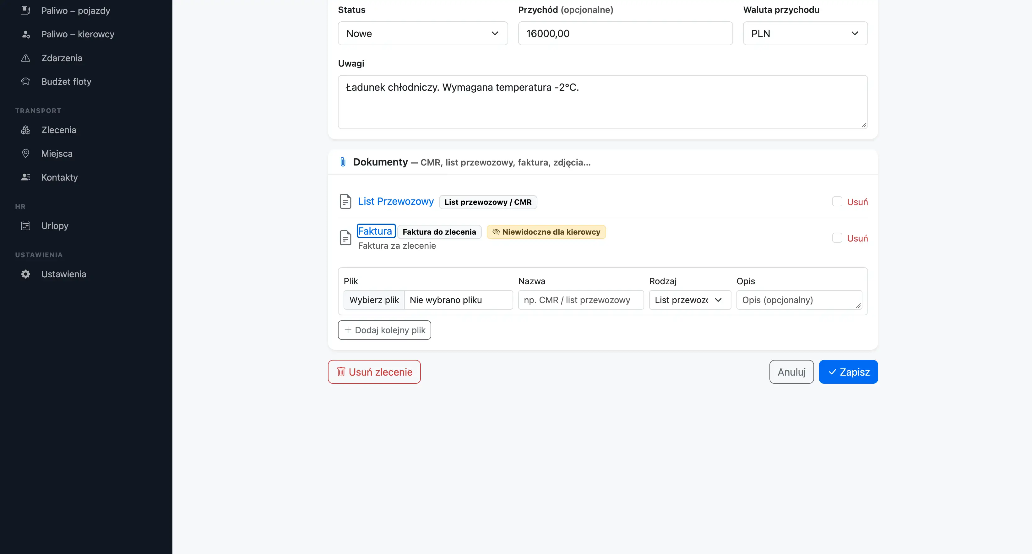Open the Status dropdown showing Nowe
The width and height of the screenshot is (1032, 554).
pos(423,34)
